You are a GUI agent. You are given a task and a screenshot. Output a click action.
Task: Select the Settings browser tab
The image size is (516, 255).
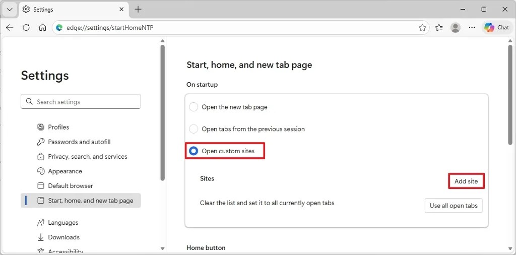coord(74,10)
